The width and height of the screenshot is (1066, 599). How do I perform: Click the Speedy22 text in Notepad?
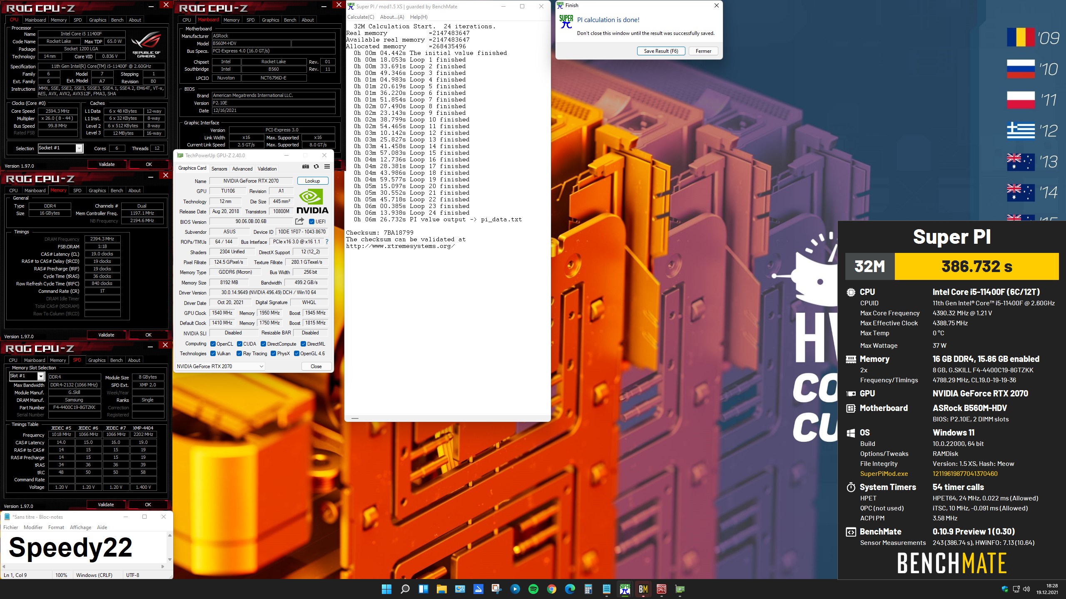[70, 547]
